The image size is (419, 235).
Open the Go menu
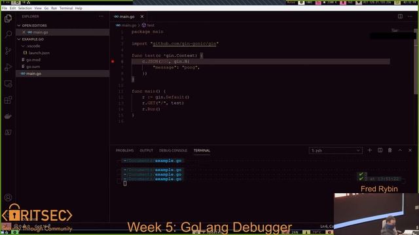pos(46,8)
